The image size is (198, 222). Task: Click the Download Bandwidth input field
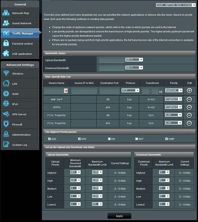tap(112, 68)
